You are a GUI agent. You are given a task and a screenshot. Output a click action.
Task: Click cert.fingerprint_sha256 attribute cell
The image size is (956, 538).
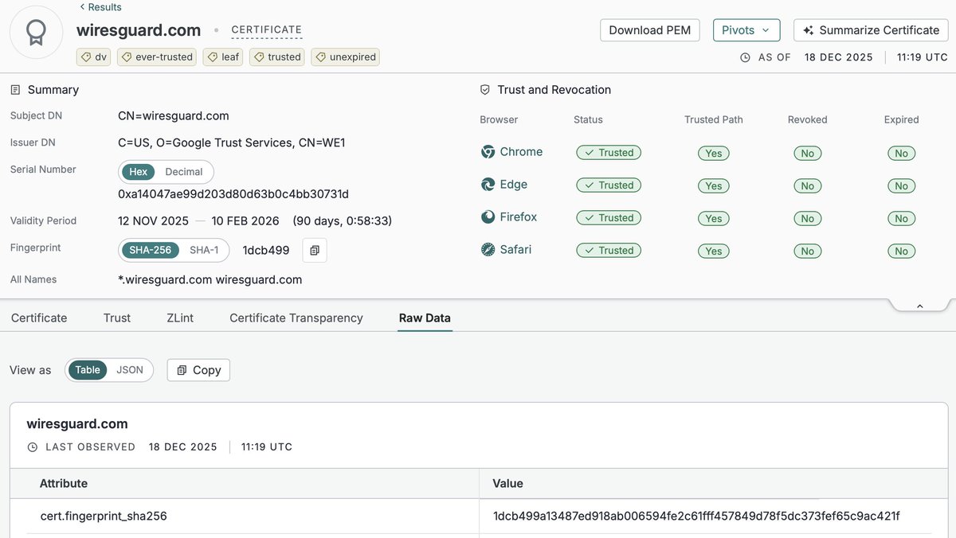(x=104, y=517)
